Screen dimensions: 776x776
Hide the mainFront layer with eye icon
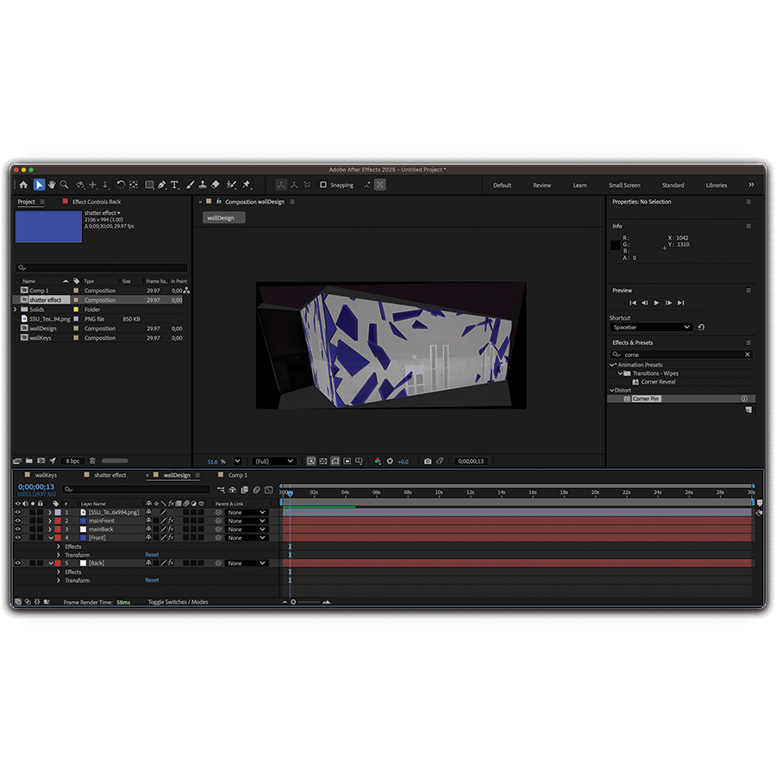click(17, 521)
